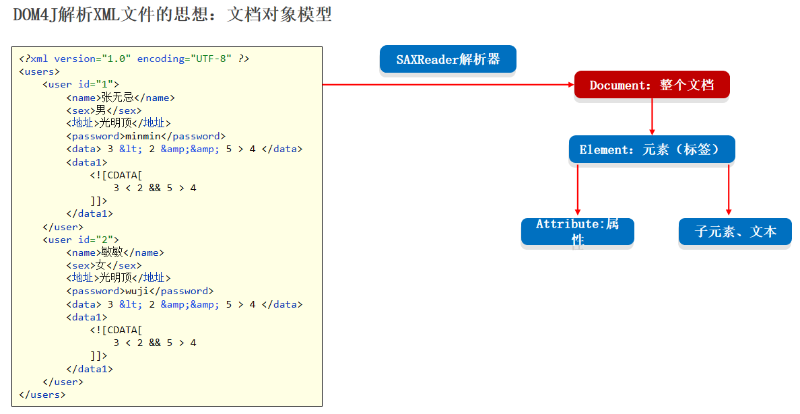This screenshot has width=800, height=414.
Task: Click the <user id="1"> line
Action: point(81,84)
